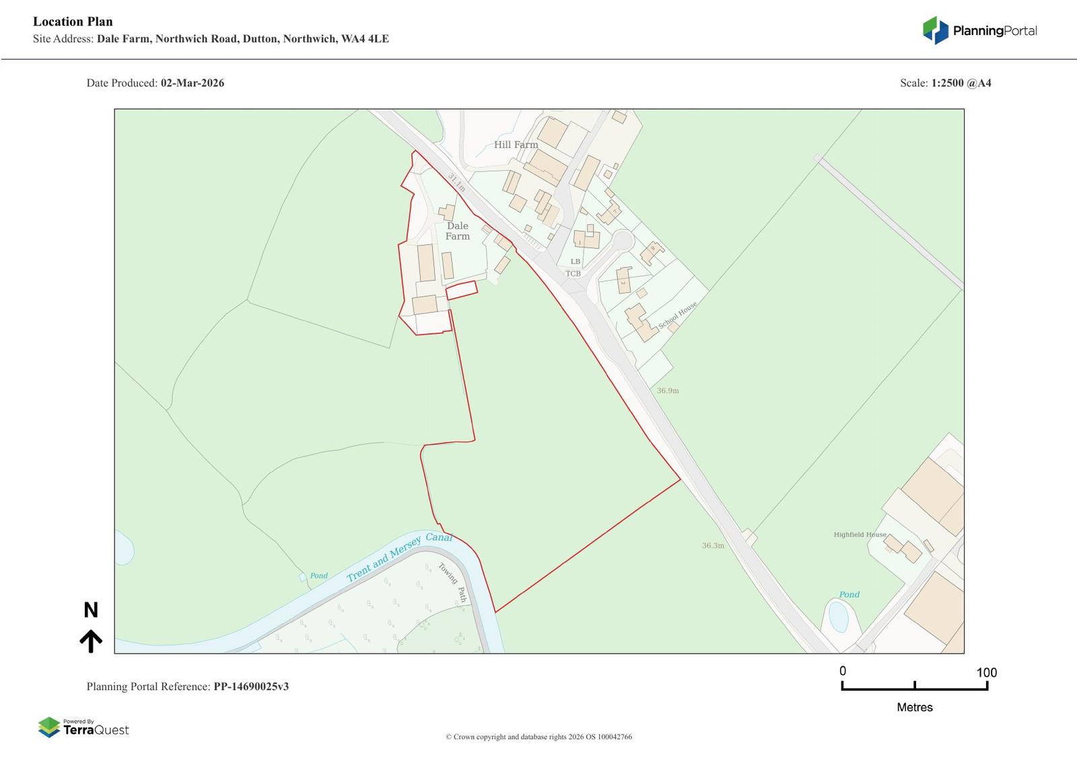Click the Highfield House building outline

coord(902,547)
